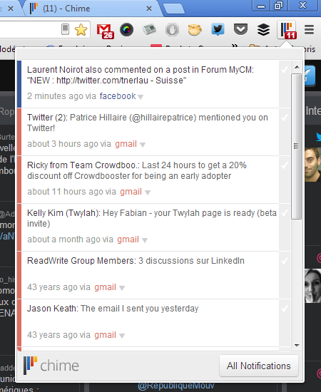Open gmail dropdown on Jason Keath notification
The height and width of the screenshot is (392, 321).
[122, 336]
